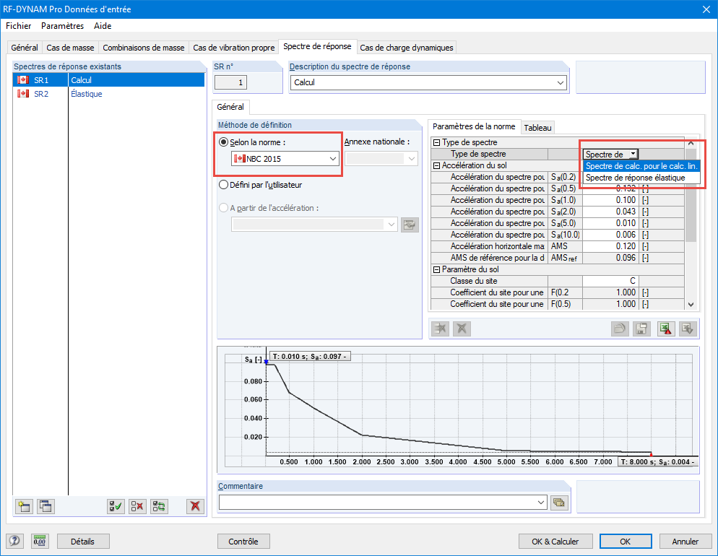This screenshot has height=556, width=718.
Task: Click the blue start marker on spectrum graph
Action: (x=266, y=362)
